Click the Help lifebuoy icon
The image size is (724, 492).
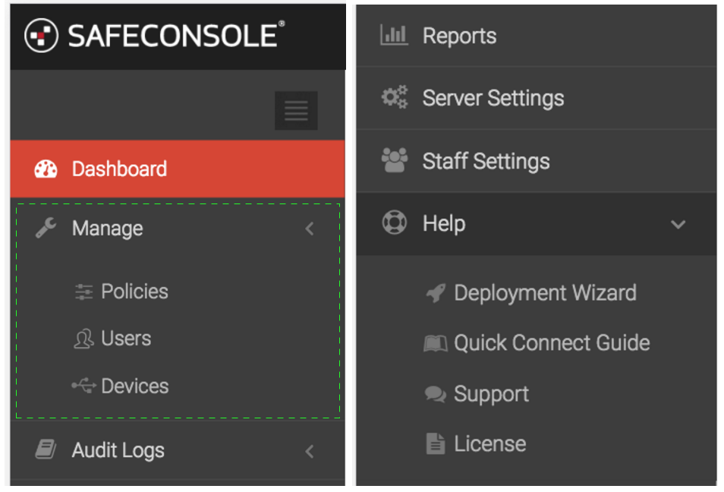click(394, 222)
